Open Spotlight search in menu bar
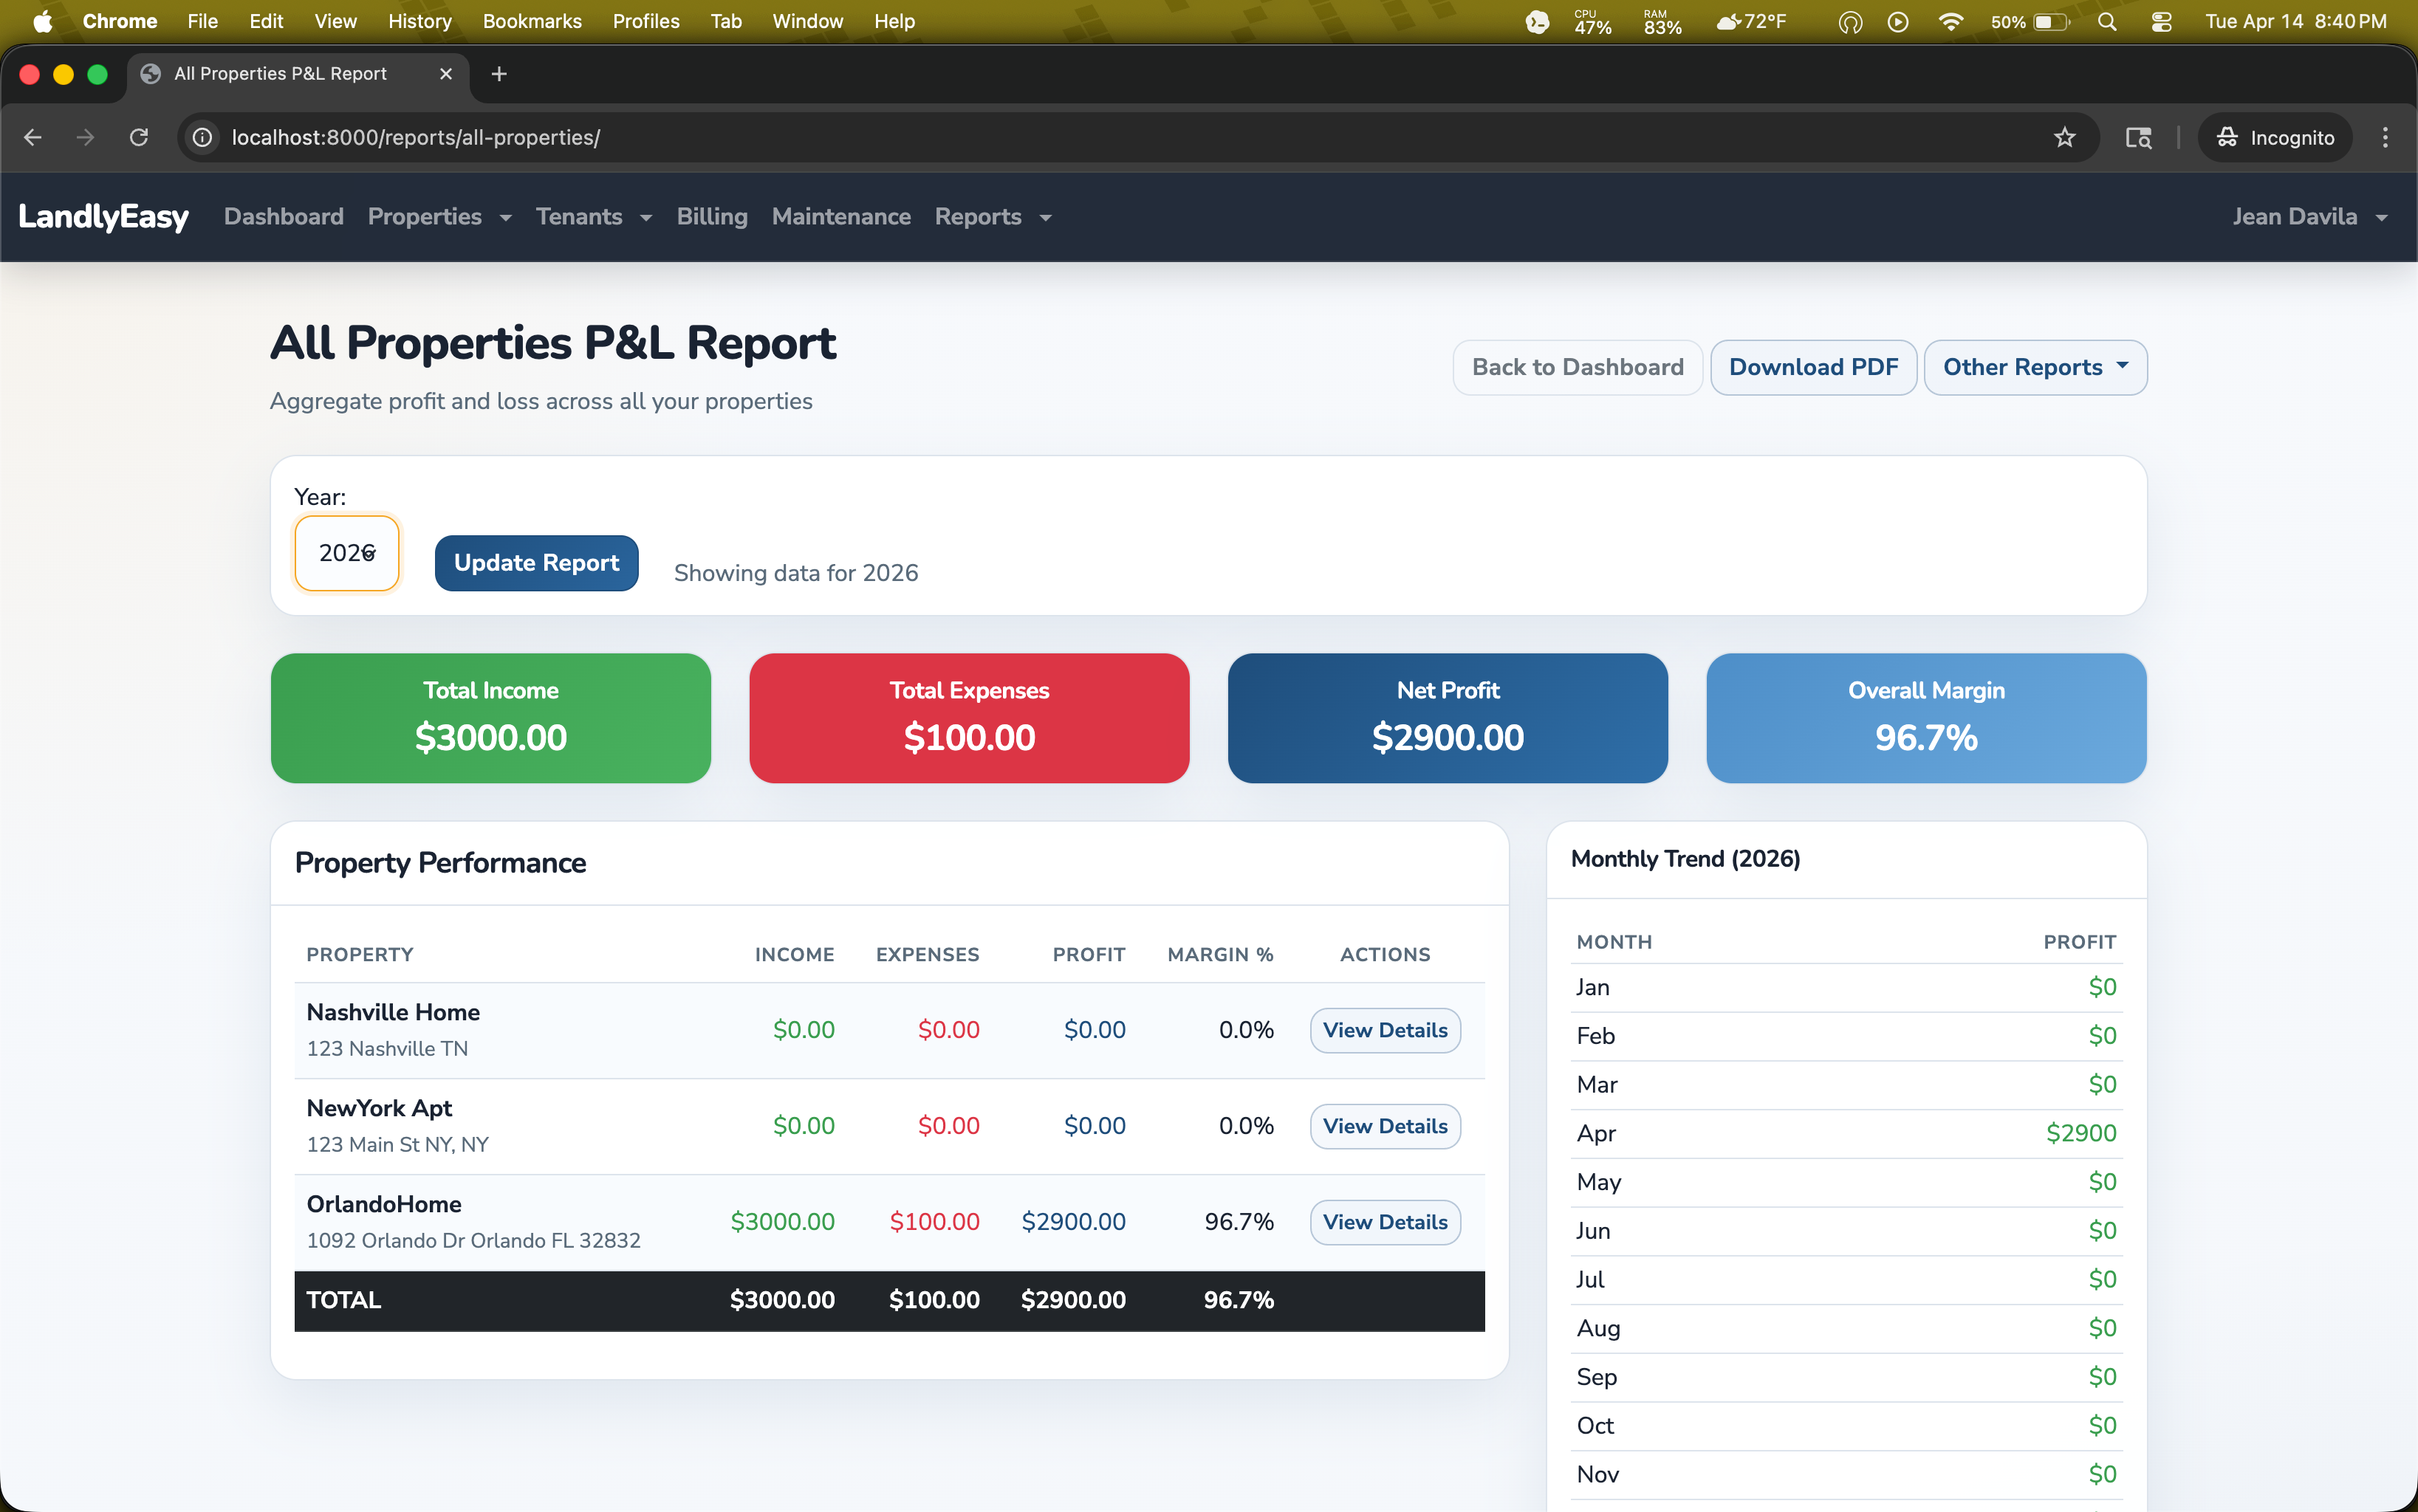 [2107, 21]
